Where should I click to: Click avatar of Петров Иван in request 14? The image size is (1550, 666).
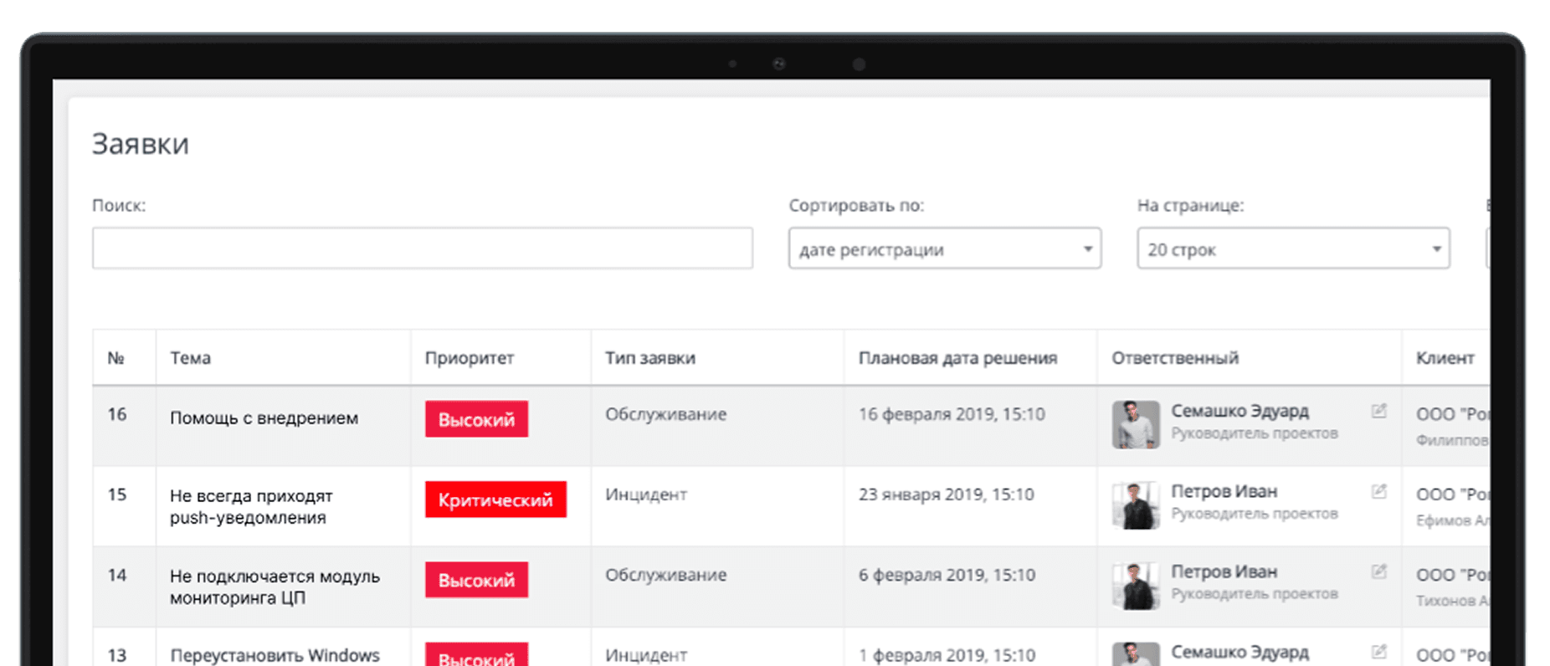tap(1135, 585)
